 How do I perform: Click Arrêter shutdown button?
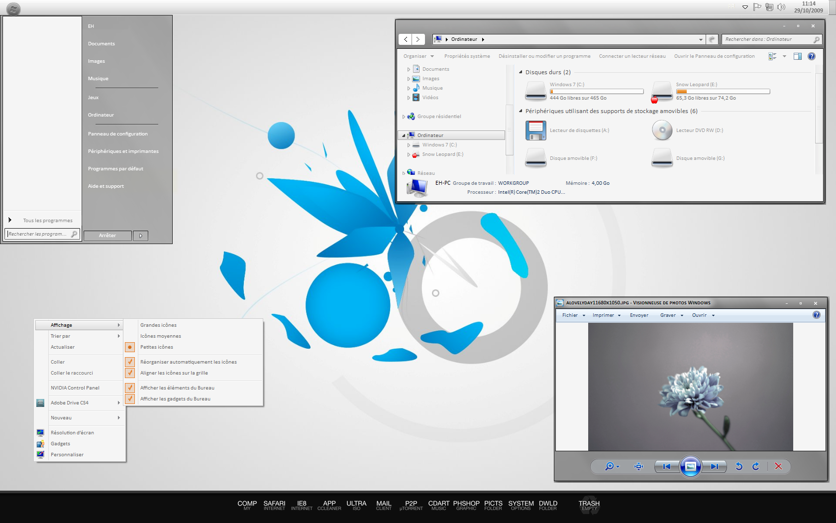107,236
